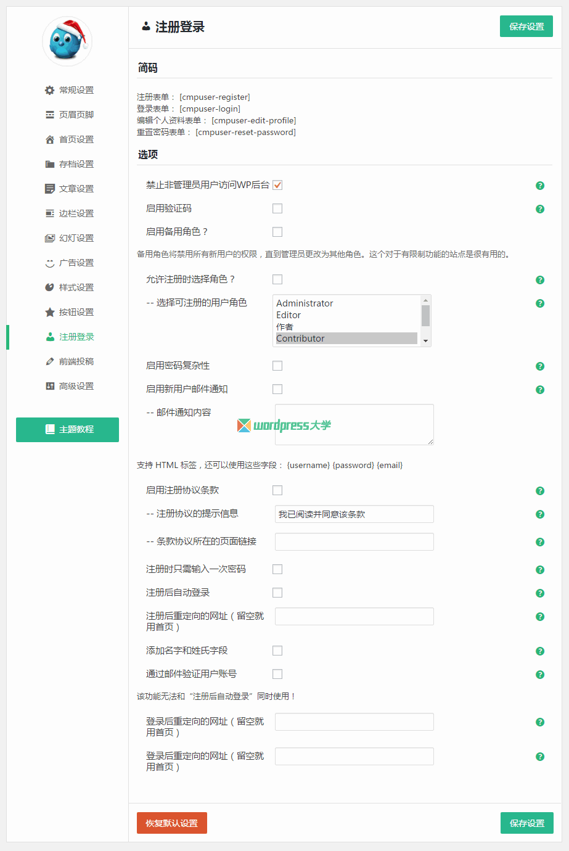Check the 启用备用角色 checkbox
This screenshot has height=851, width=569.
277,232
